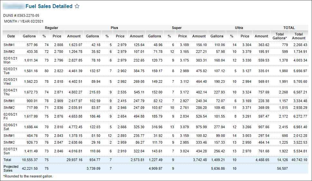Click Ultra total amount 4,488.65
312x181 pixels.
point(262,160)
